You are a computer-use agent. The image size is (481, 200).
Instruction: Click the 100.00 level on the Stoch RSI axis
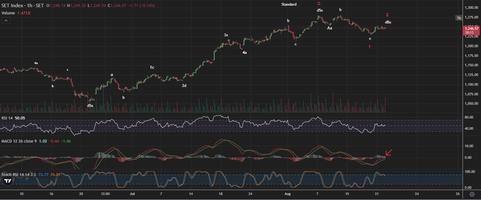click(470, 172)
